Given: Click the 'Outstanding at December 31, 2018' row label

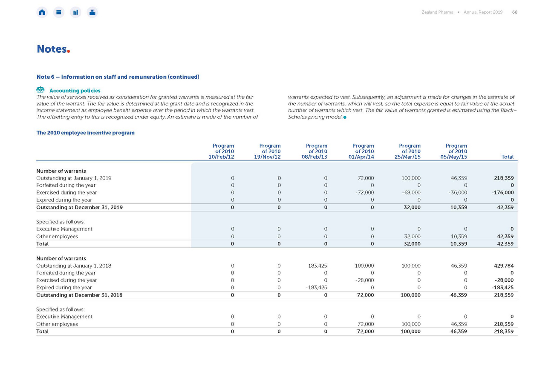Looking at the screenshot, I should click(x=80, y=295).
